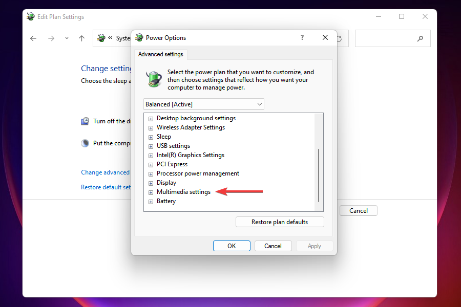461x307 pixels.
Task: Select Processor power management label
Action: point(198,173)
